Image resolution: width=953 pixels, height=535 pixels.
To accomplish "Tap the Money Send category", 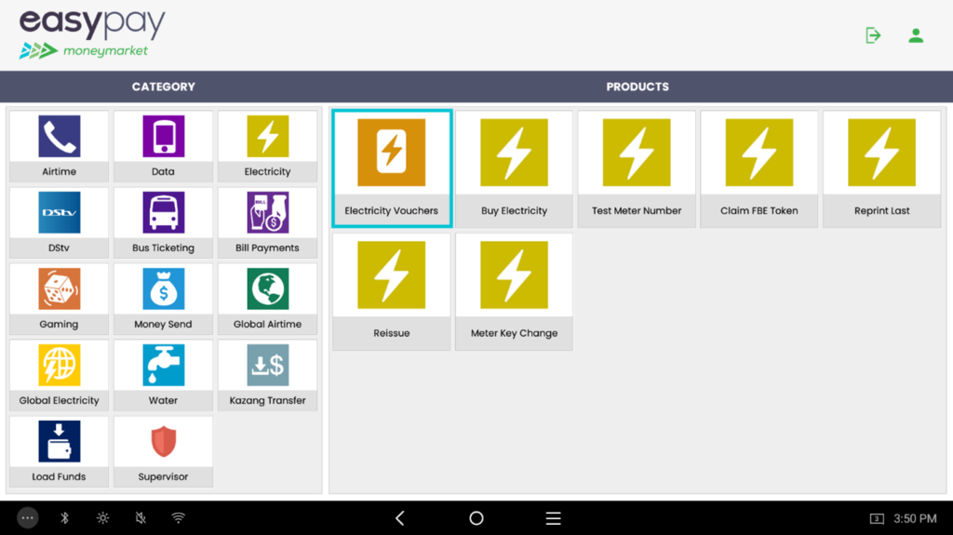I will tap(163, 299).
